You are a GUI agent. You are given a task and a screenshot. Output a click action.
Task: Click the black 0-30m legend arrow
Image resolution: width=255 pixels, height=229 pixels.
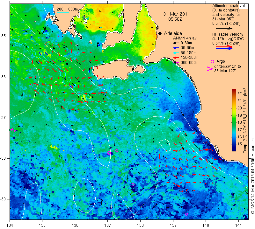[176, 43]
